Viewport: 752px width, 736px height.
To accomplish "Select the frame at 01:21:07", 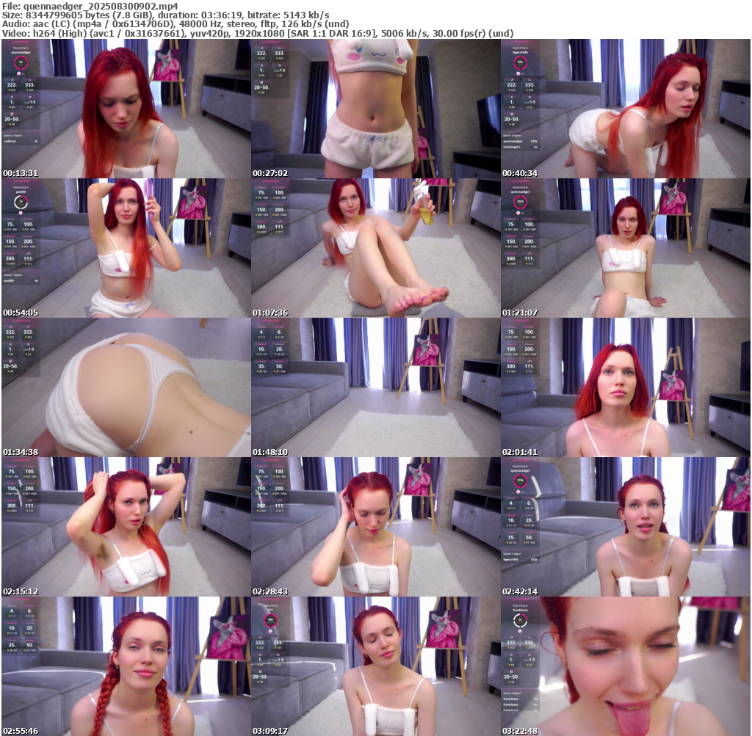I will tap(626, 248).
